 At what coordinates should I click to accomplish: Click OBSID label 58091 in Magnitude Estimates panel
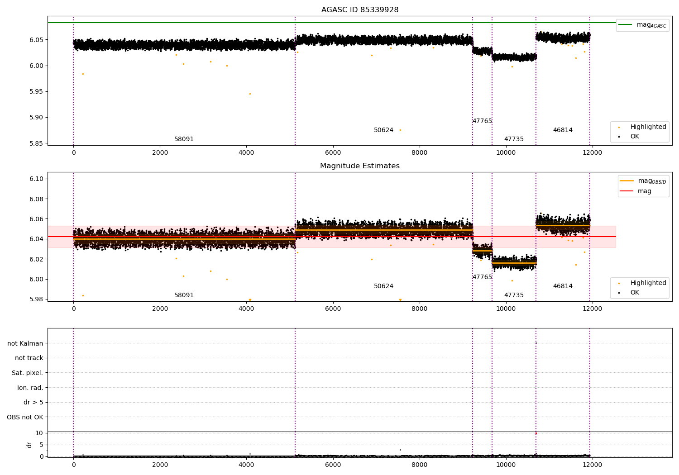184,295
